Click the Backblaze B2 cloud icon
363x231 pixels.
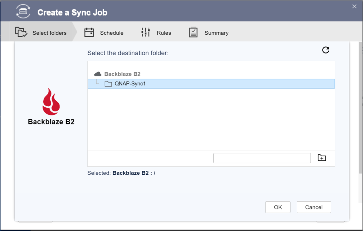coord(98,74)
